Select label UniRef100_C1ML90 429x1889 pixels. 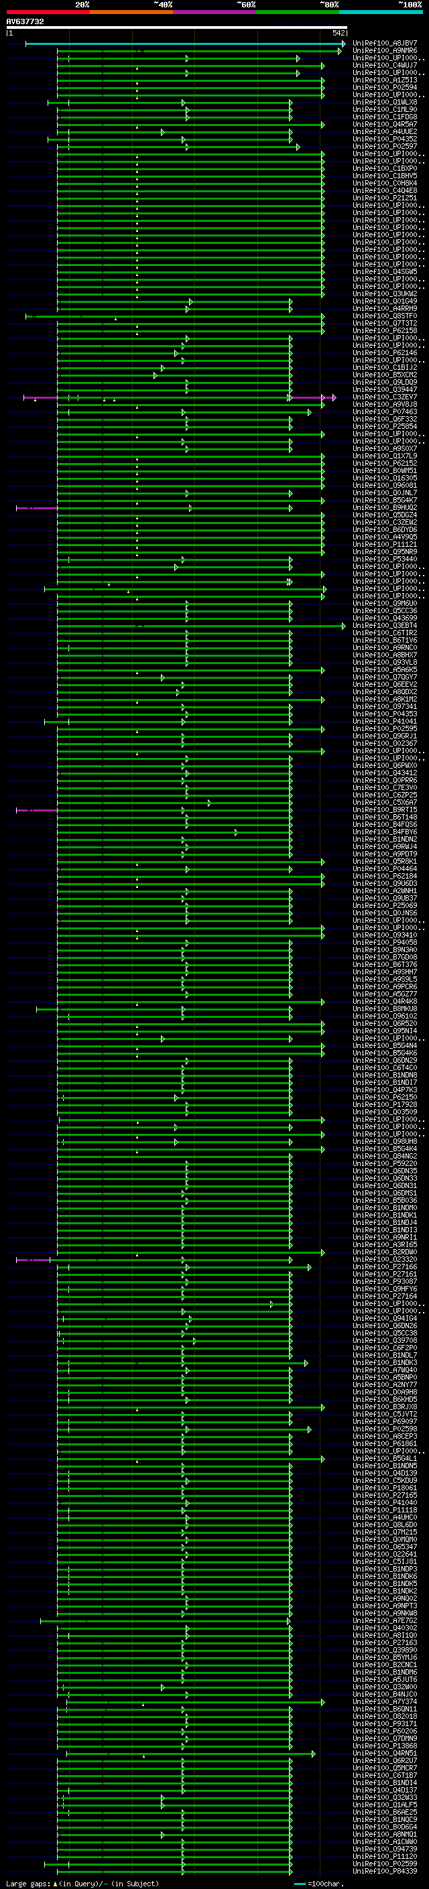pyautogui.click(x=385, y=109)
